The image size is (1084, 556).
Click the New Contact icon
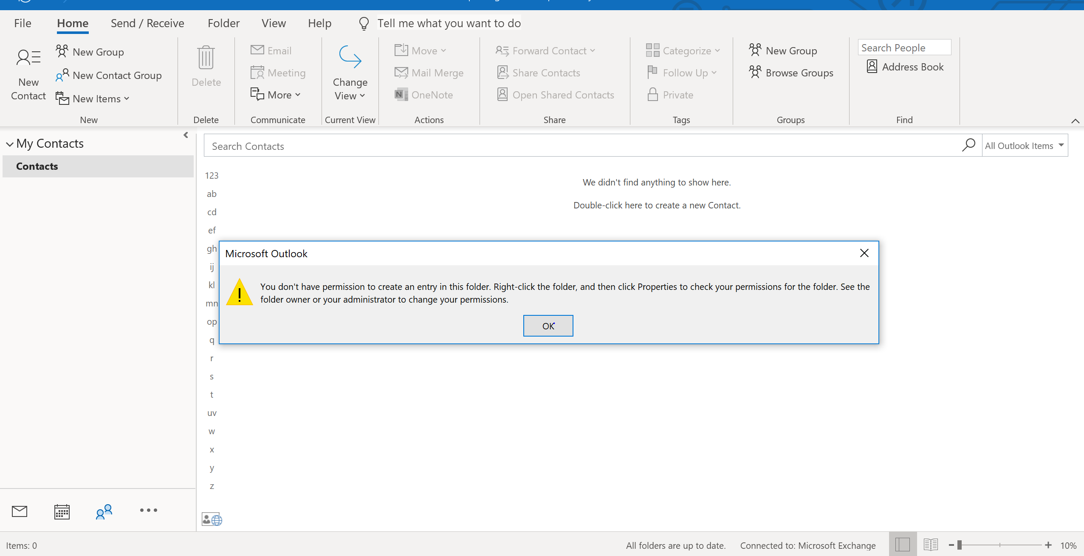28,57
